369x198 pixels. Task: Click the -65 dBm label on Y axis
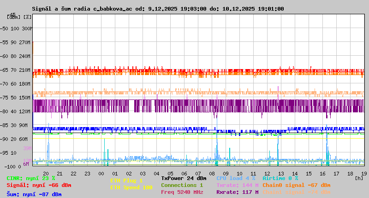tap(5, 70)
